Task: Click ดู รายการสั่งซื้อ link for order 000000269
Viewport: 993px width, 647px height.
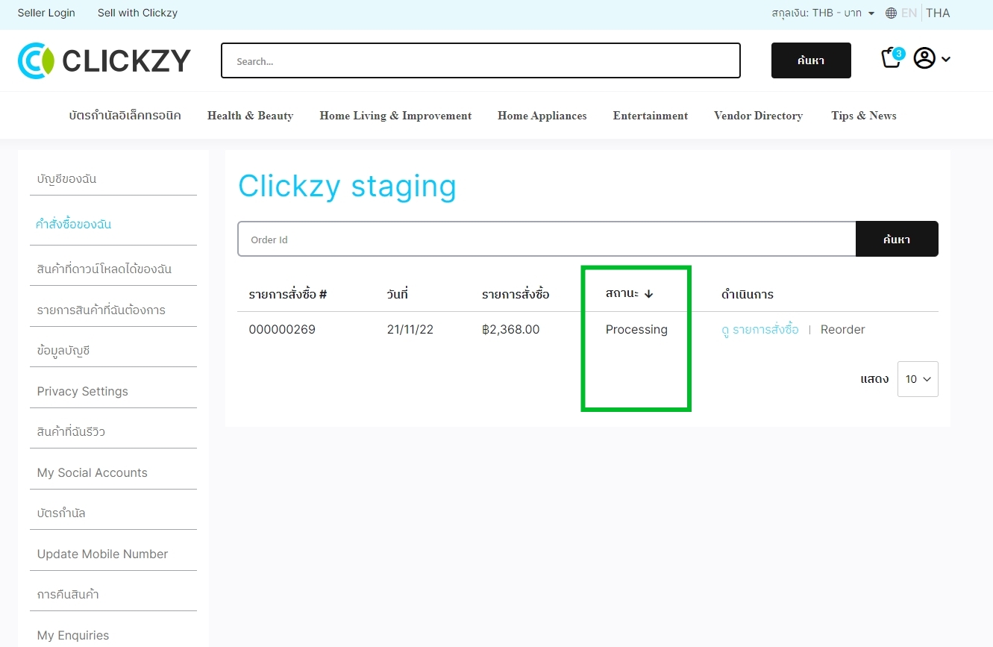Action: coord(760,329)
